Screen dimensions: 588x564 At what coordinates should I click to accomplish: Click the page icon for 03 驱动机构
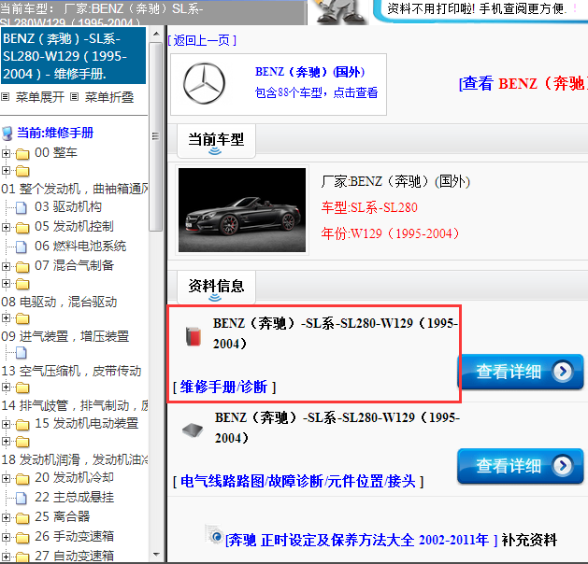click(x=22, y=207)
